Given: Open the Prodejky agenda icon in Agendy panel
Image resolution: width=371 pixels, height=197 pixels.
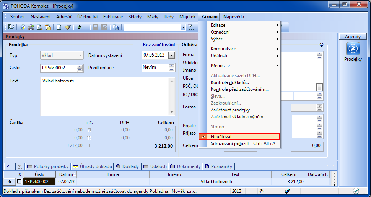Looking at the screenshot, I should click(353, 48).
